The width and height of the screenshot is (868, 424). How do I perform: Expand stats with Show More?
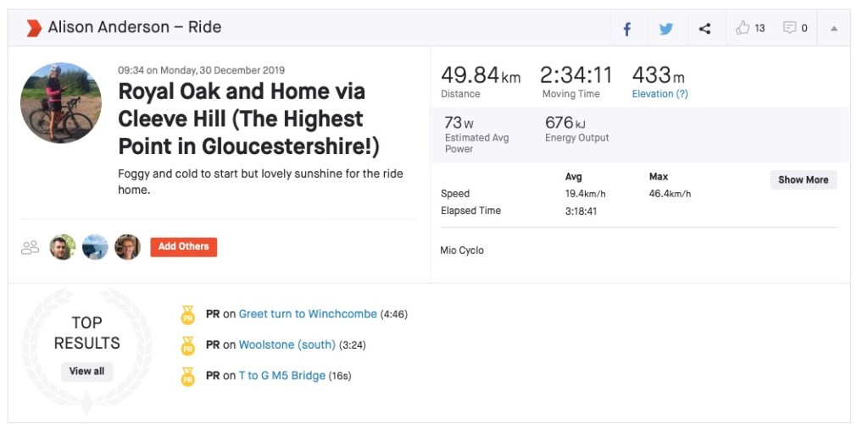click(x=803, y=179)
